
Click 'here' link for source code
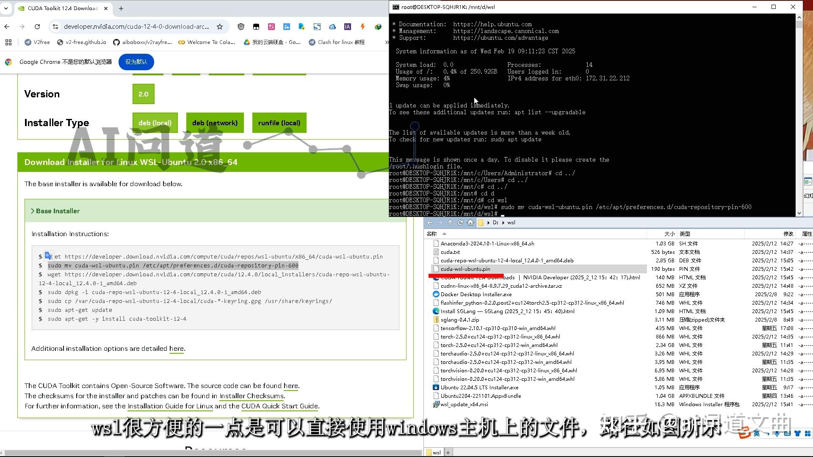coord(290,386)
